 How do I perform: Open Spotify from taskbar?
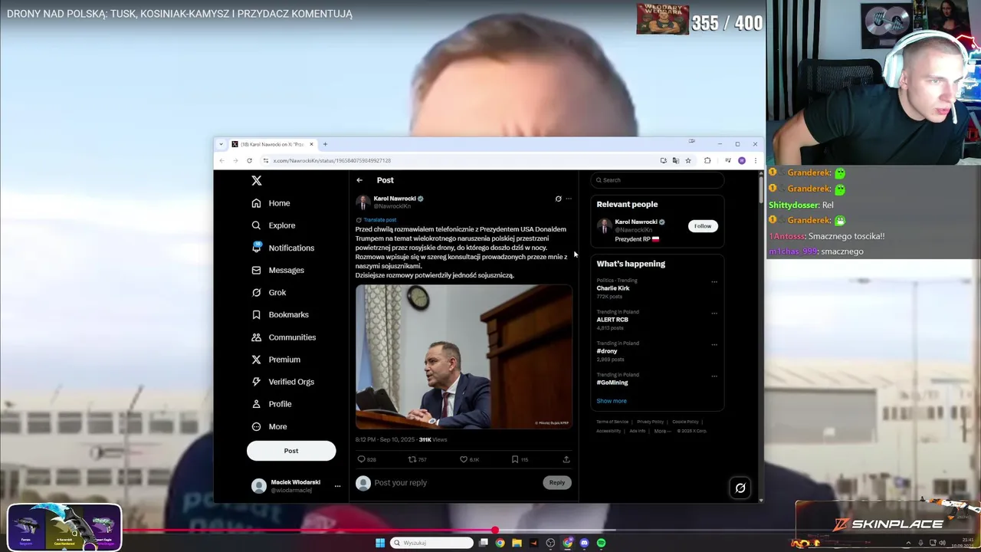(x=602, y=543)
